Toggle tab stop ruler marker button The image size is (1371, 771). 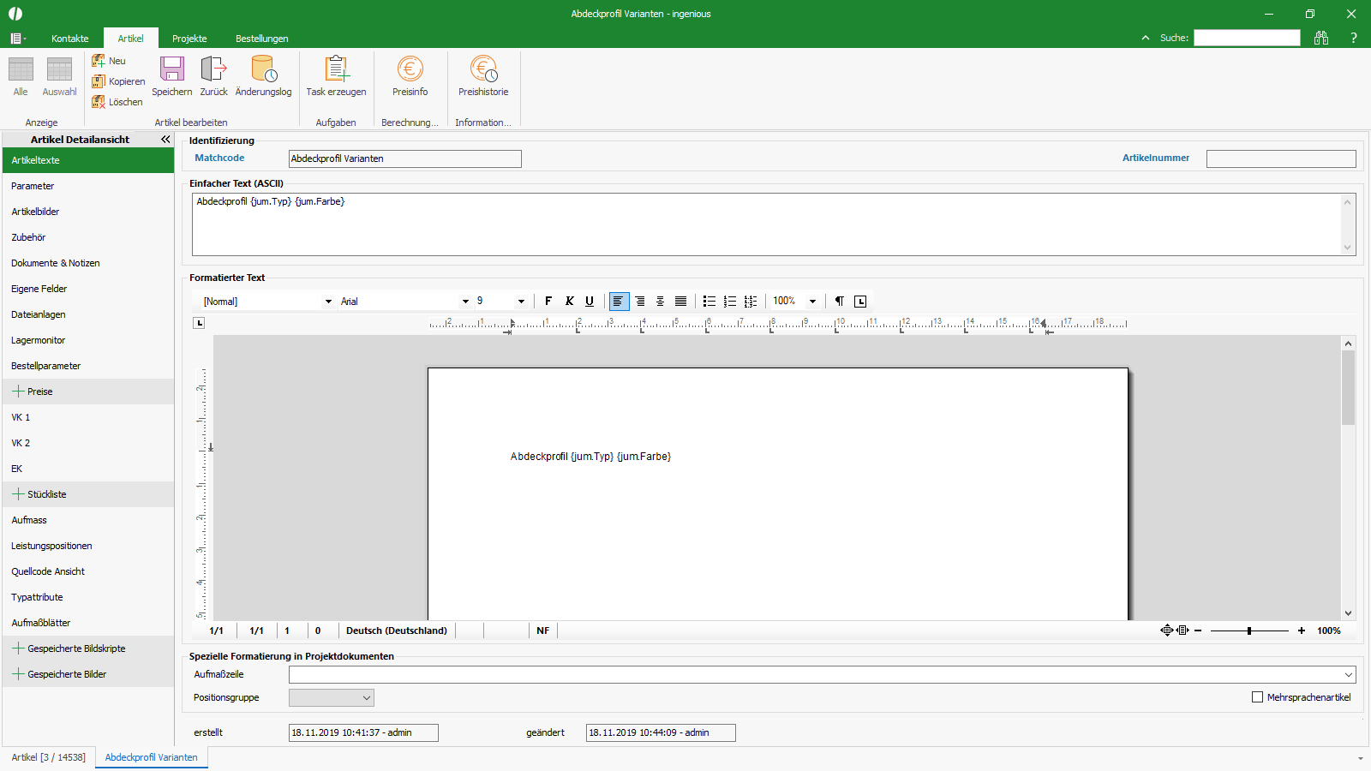click(860, 301)
